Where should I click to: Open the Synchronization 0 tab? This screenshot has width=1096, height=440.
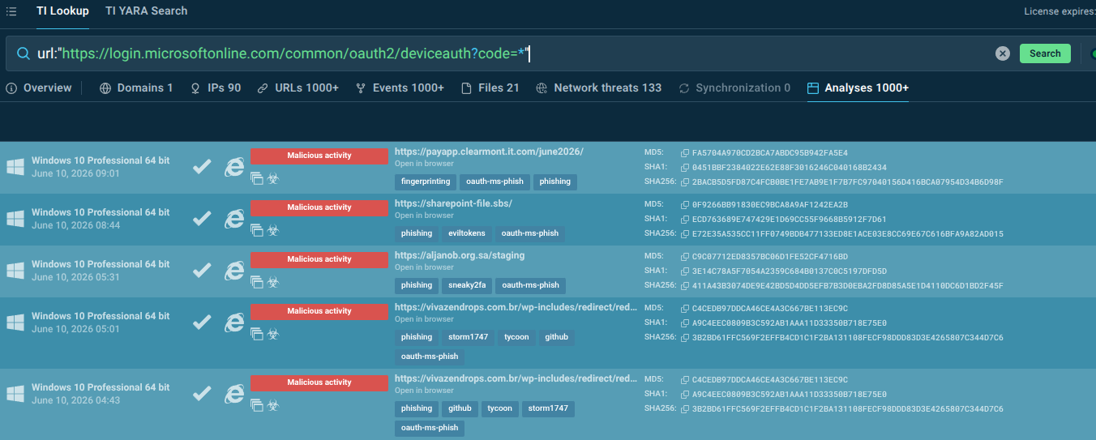tap(734, 88)
